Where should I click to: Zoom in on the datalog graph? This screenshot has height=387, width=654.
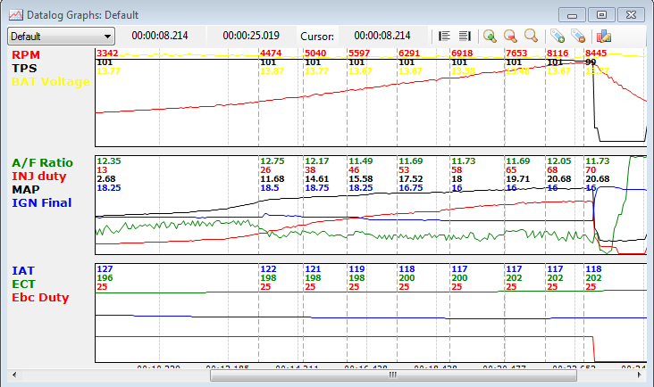pyautogui.click(x=490, y=36)
